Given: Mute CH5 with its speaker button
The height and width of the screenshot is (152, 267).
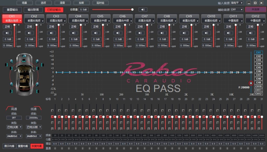Looking at the screenshot, I should pyautogui.click(x=96, y=33).
